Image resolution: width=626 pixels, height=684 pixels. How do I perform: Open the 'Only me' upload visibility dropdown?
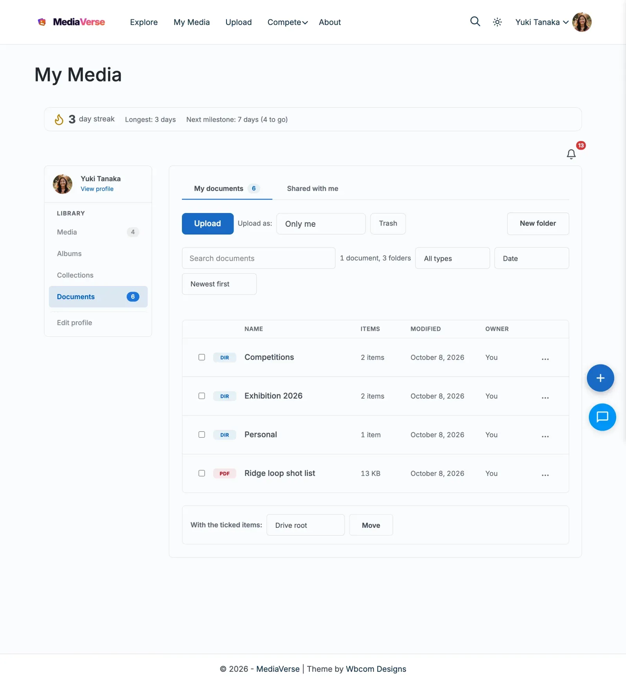(x=321, y=224)
